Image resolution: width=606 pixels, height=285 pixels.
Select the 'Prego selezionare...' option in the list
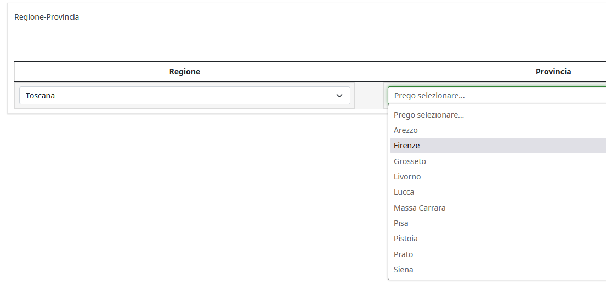pyautogui.click(x=429, y=115)
